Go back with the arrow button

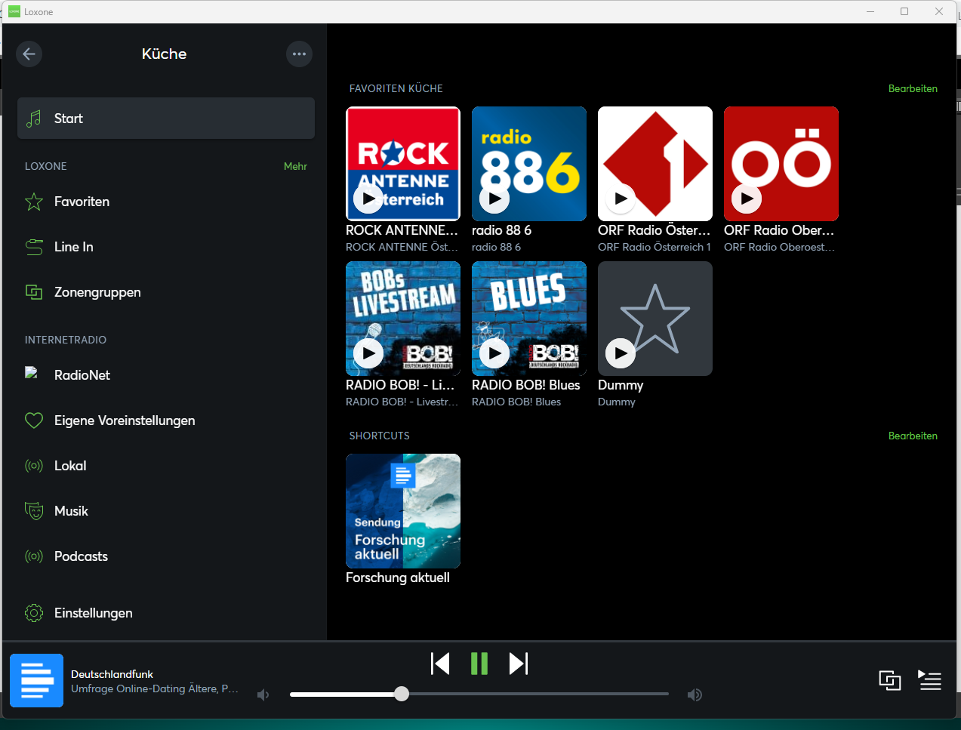[29, 54]
